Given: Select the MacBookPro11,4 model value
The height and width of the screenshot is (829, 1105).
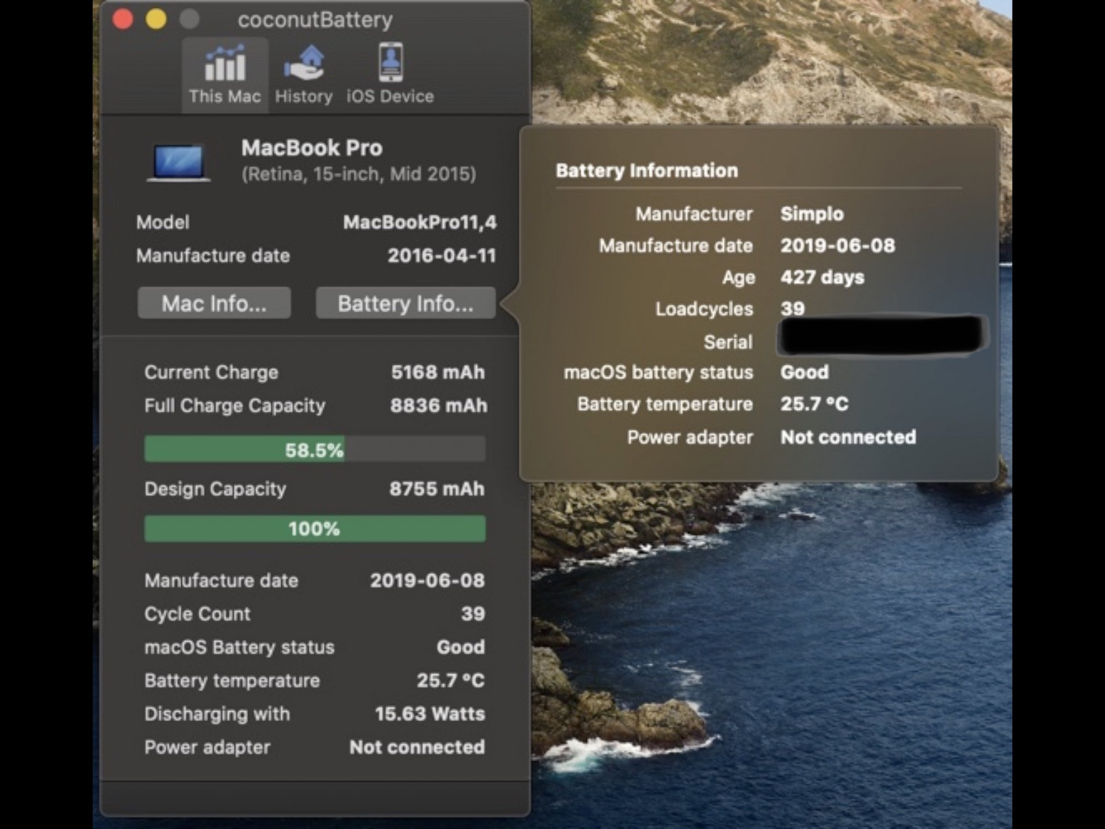Looking at the screenshot, I should [x=420, y=222].
